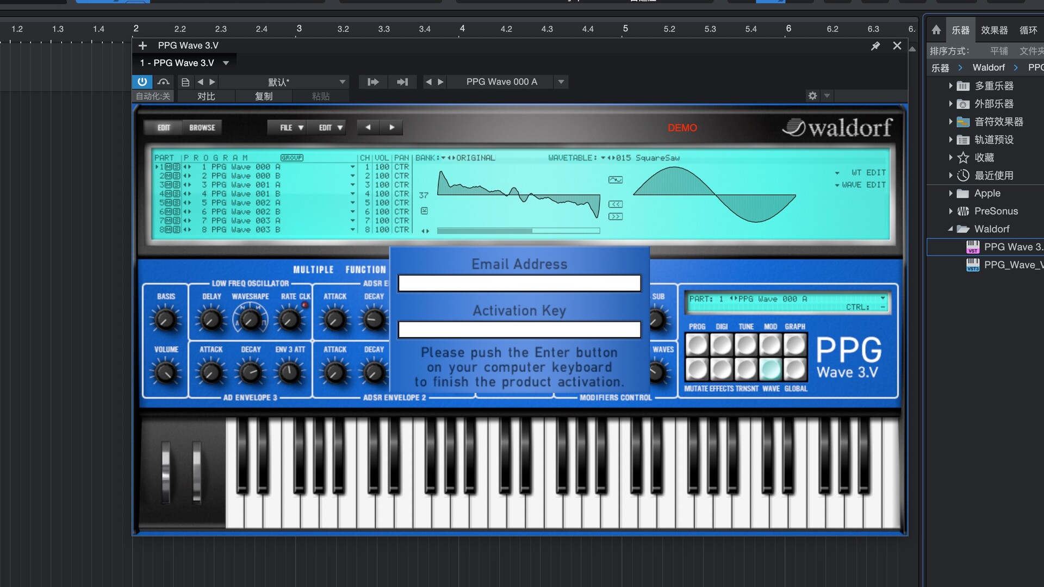Go to previous program before PPG Wave 000 A
Image resolution: width=1044 pixels, height=587 pixels.
click(x=428, y=82)
